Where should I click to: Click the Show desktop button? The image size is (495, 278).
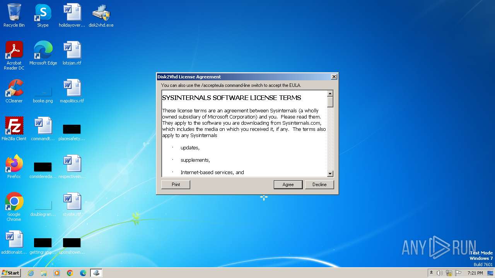(x=490, y=273)
